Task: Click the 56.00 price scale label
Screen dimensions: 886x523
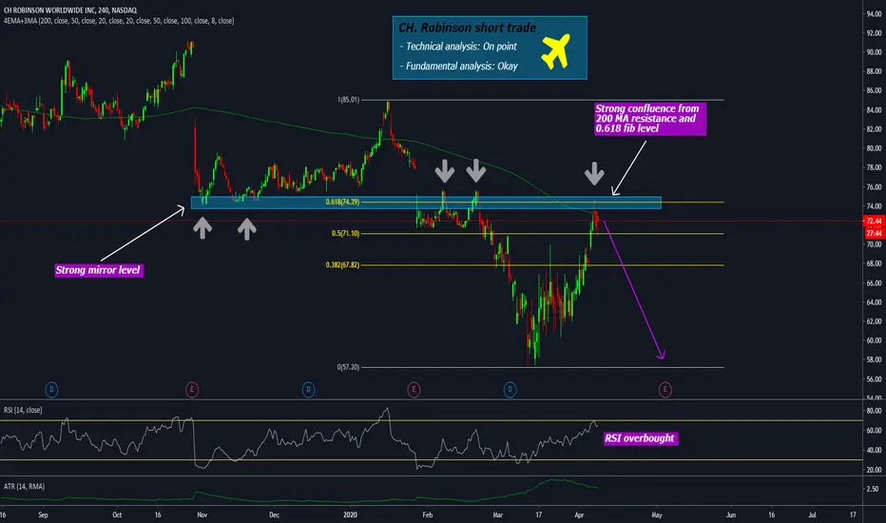Action: [874, 379]
